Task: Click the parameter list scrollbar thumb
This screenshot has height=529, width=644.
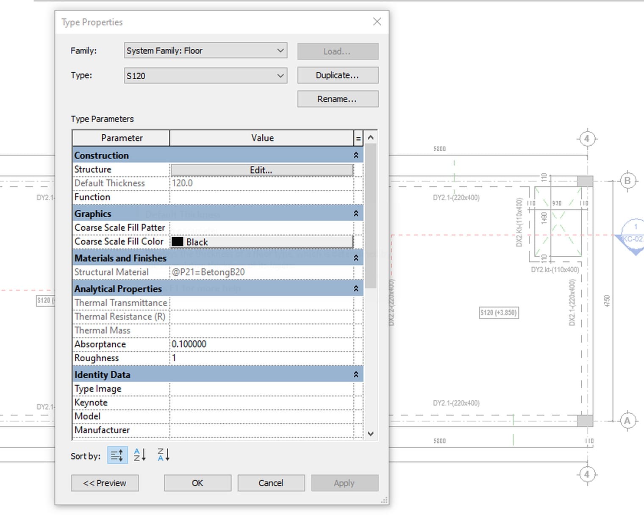Action: coord(371,216)
